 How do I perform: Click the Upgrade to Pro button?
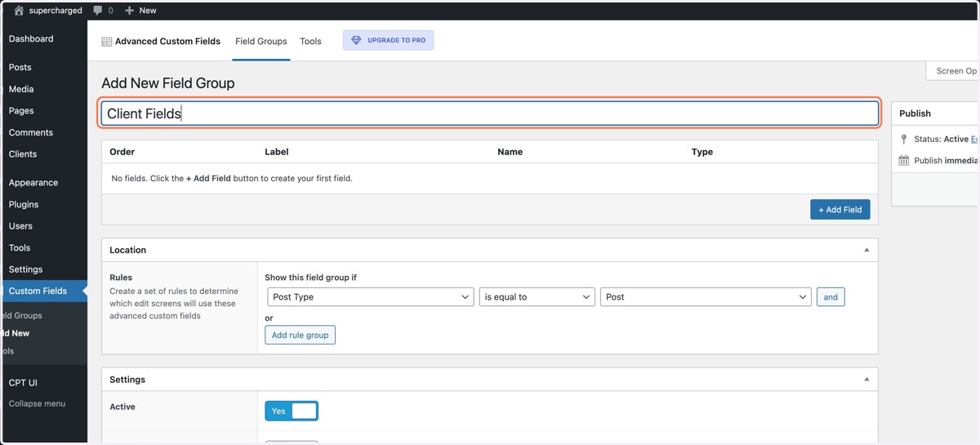point(388,40)
